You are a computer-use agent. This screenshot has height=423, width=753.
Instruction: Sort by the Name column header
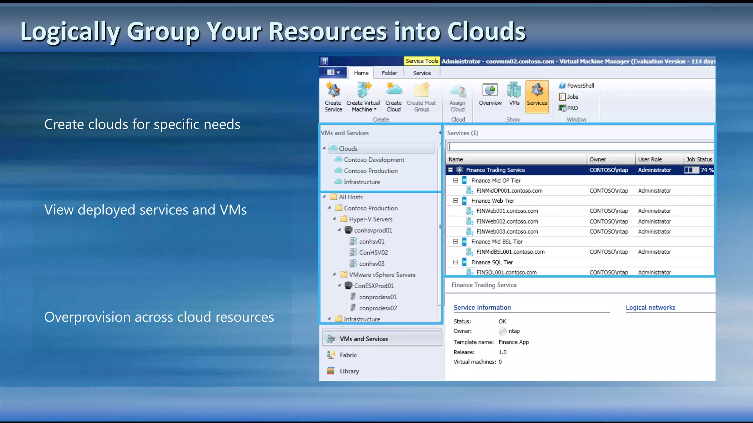(516, 159)
